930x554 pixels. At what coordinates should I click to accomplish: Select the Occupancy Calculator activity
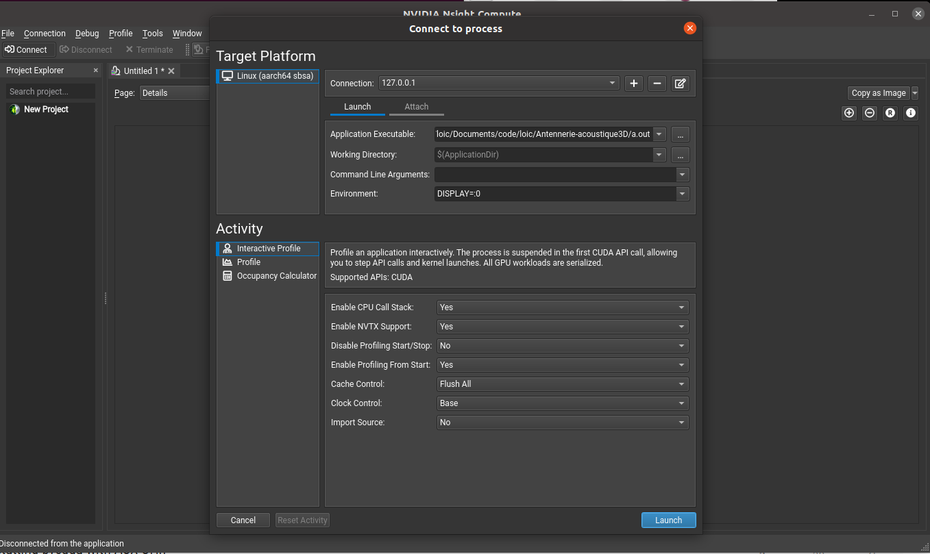[276, 276]
